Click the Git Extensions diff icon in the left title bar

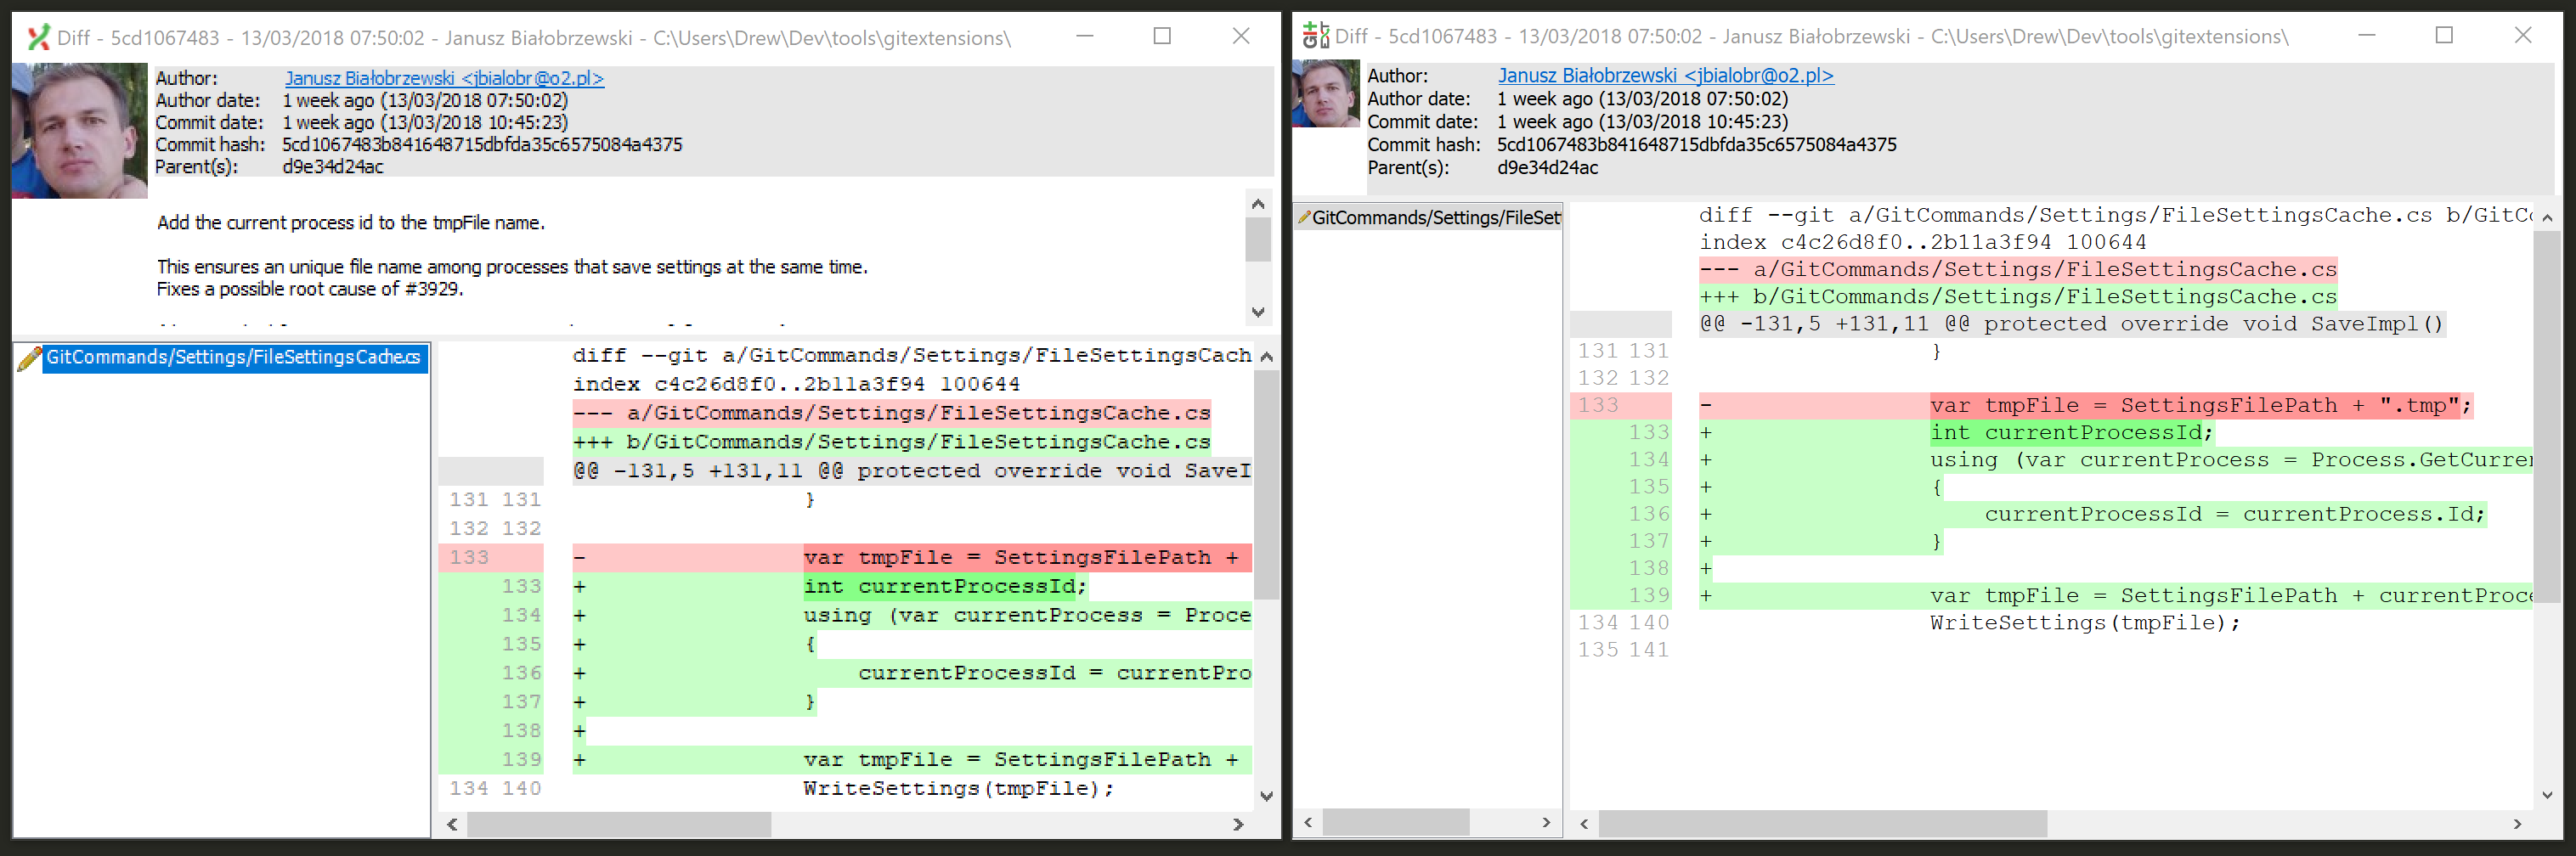tap(38, 36)
